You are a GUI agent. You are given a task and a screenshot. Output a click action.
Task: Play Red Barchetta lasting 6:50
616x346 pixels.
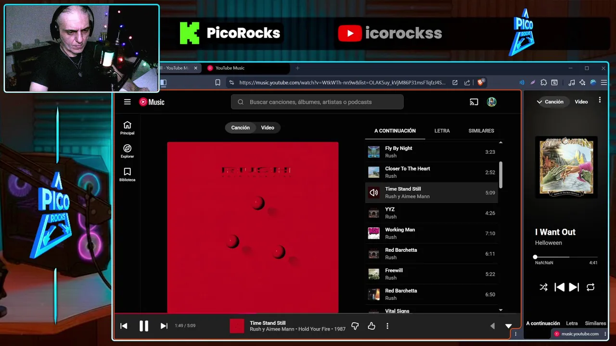[432, 294]
